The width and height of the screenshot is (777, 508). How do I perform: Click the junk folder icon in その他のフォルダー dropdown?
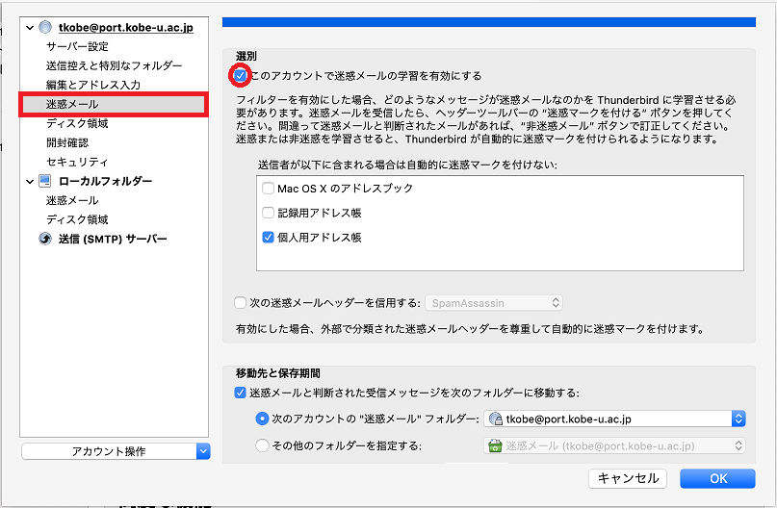coord(495,445)
